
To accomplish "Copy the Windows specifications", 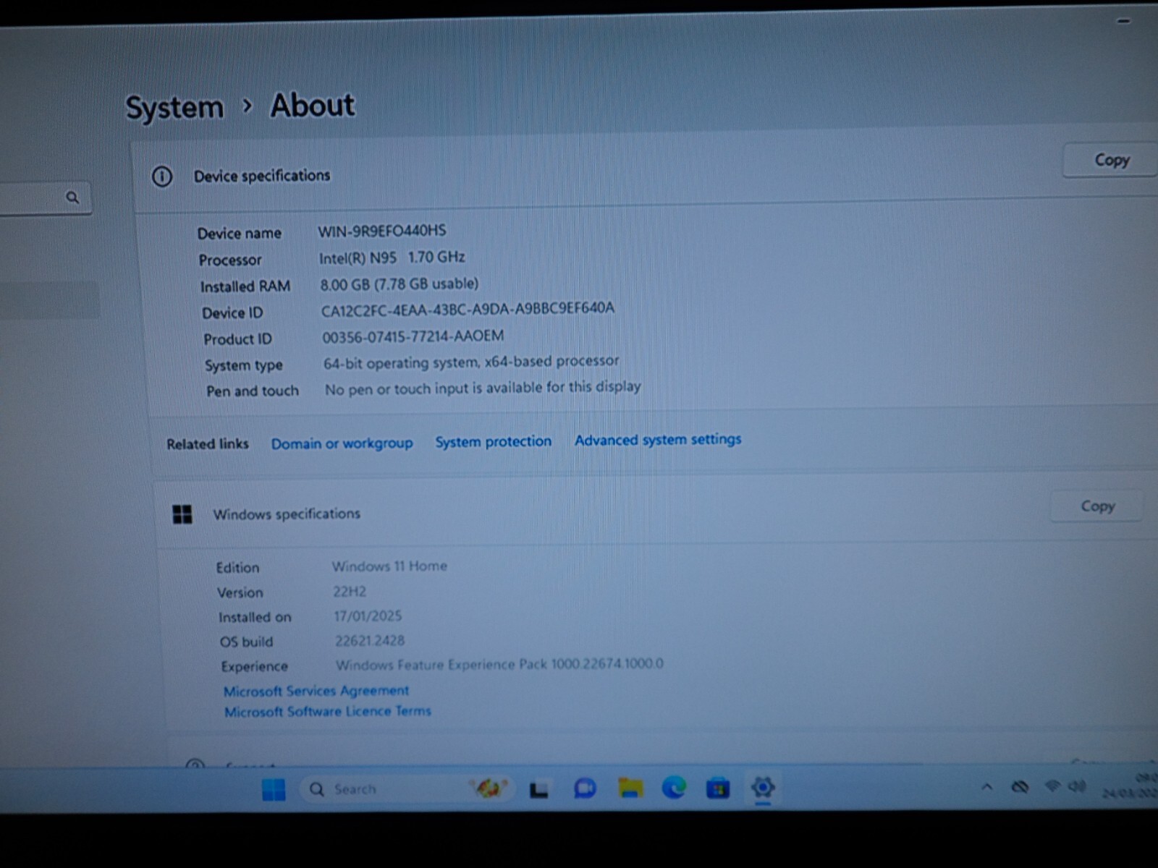I will [1097, 506].
